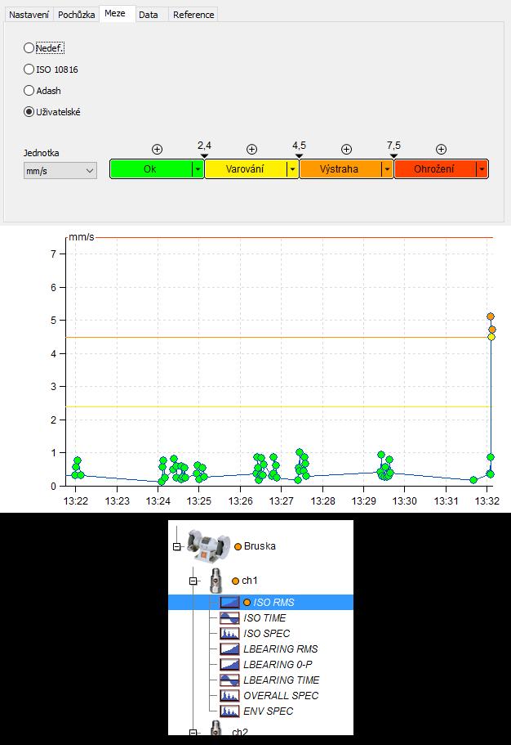This screenshot has width=511, height=745.
Task: Select the ISO TIME measurement
Action: pos(264,618)
